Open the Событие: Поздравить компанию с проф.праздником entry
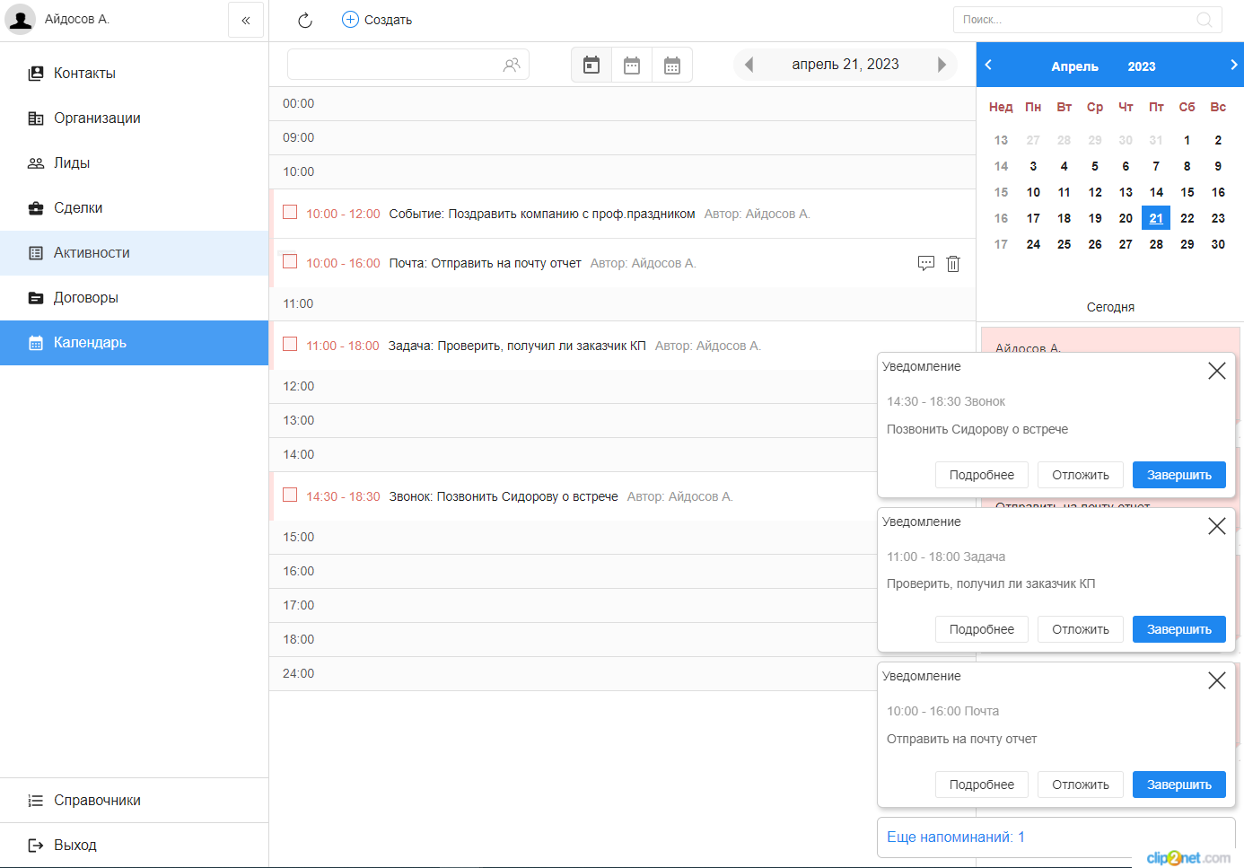The height and width of the screenshot is (868, 1244). coord(542,214)
